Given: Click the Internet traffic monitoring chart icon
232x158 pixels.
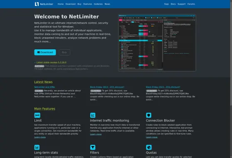Looking at the screenshot, I should (x=93, y=115).
